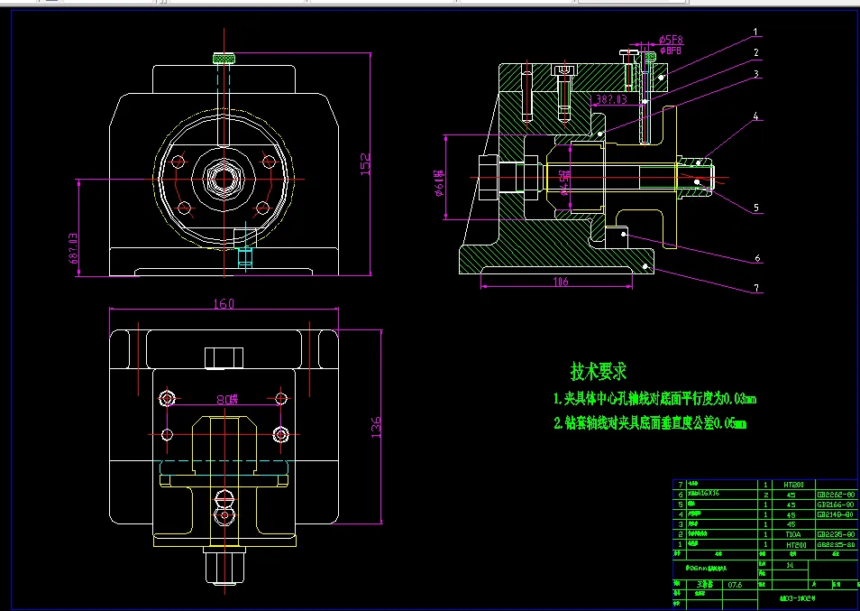Click the 技术要求 heading

click(599, 372)
